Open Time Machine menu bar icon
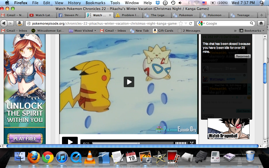 [173, 3]
